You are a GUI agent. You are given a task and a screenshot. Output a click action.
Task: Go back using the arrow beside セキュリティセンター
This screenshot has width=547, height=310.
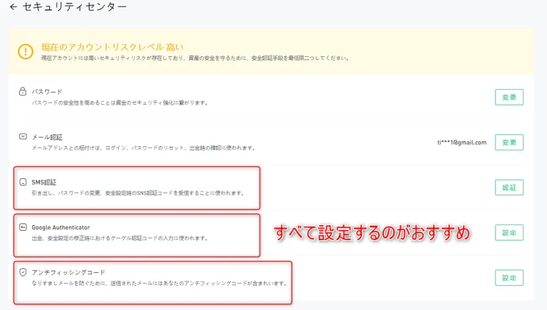click(14, 6)
